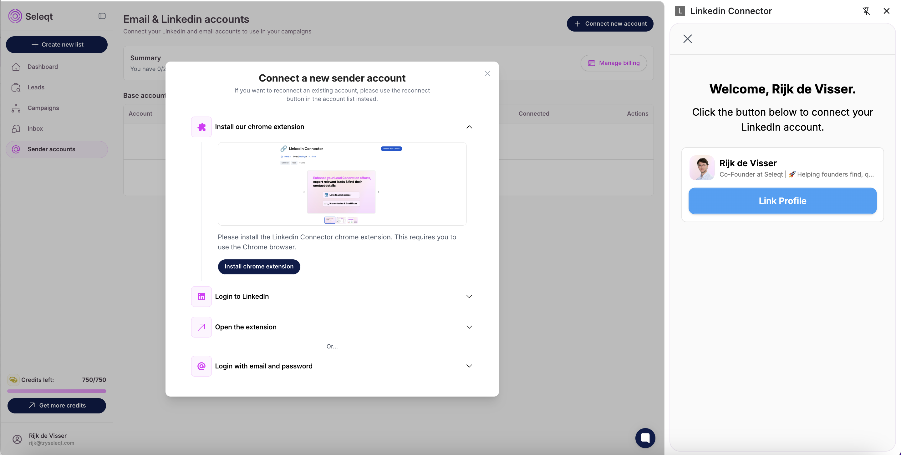901x455 pixels.
Task: Unpin the Linkedin Connector side panel
Action: click(x=866, y=11)
